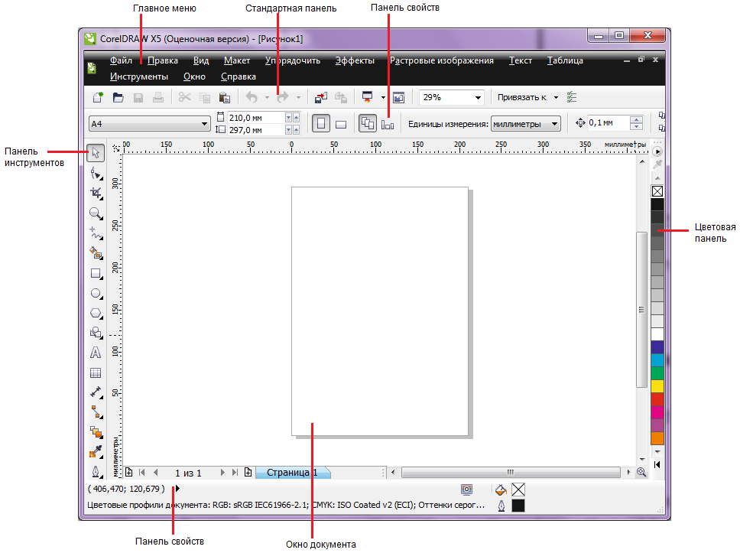This screenshot has width=740, height=553.
Task: Select the Outline pen tool
Action: click(96, 471)
